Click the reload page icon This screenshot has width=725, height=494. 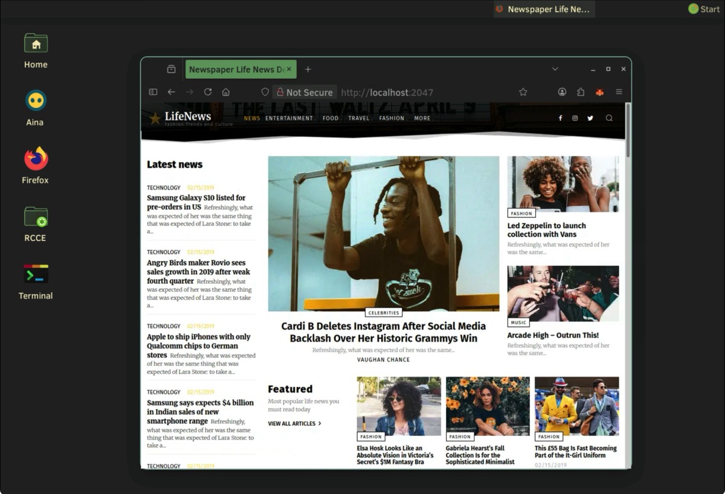coord(208,92)
